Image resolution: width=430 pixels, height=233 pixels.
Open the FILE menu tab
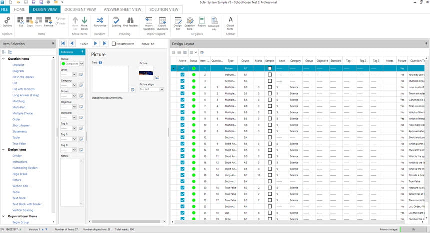point(5,9)
